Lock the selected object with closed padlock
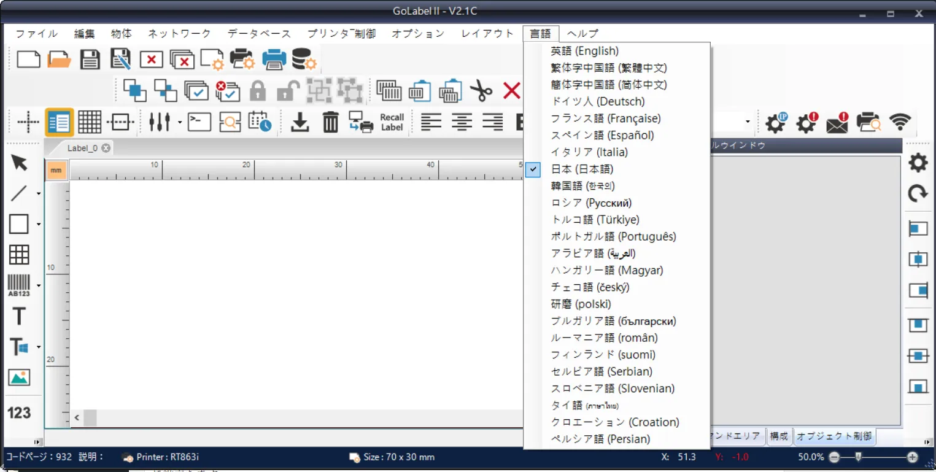Screen dimensions: 936x472 point(258,91)
